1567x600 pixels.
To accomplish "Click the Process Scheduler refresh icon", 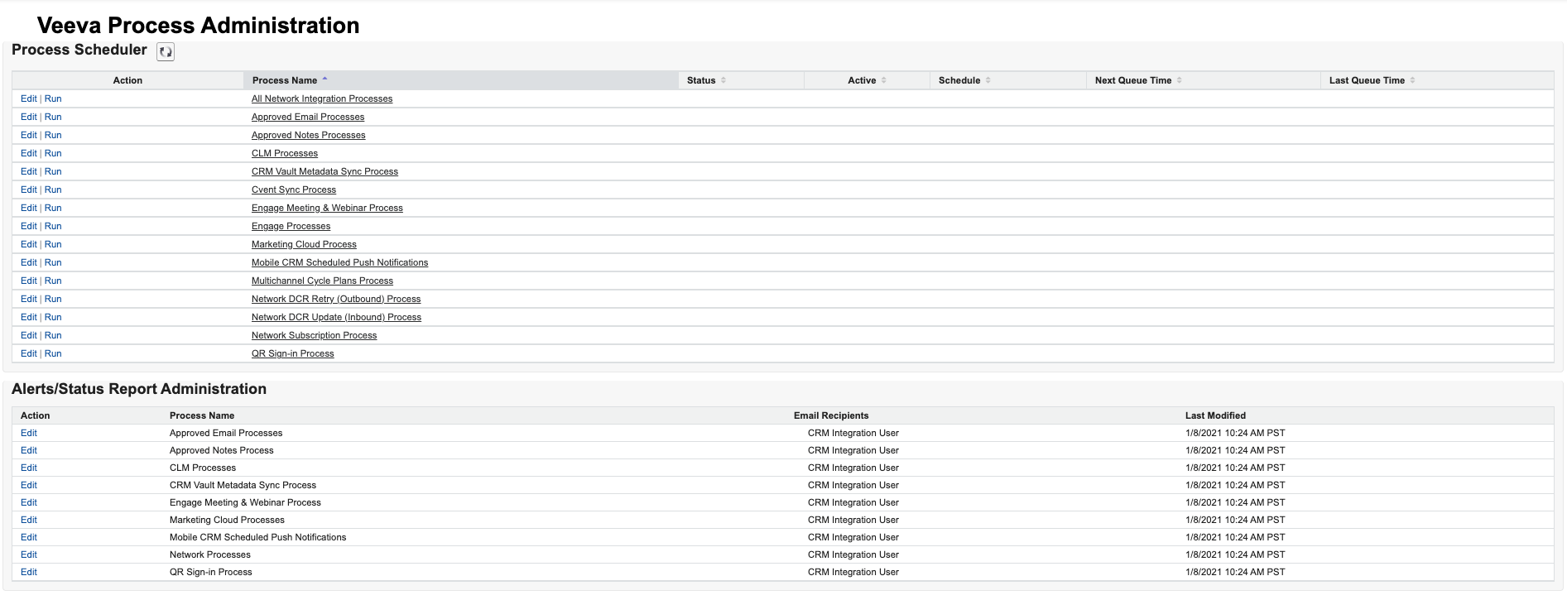I will coord(166,52).
